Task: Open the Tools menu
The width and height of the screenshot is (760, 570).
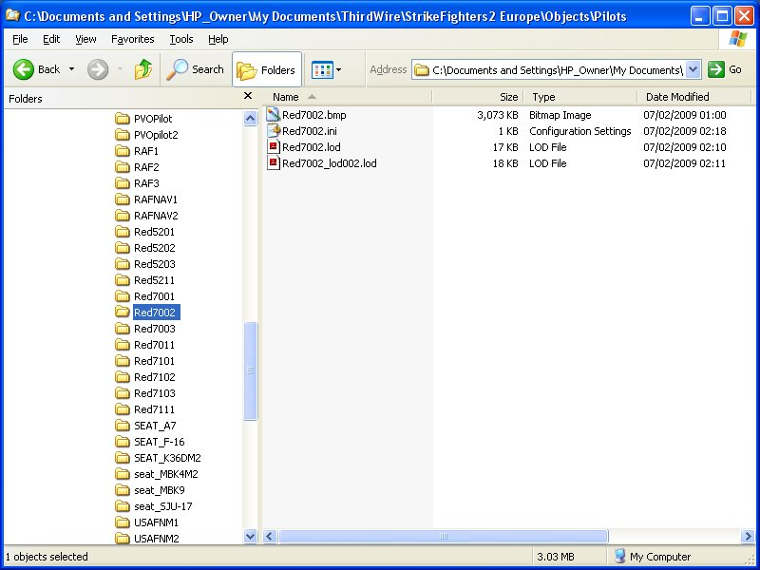Action: point(181,39)
